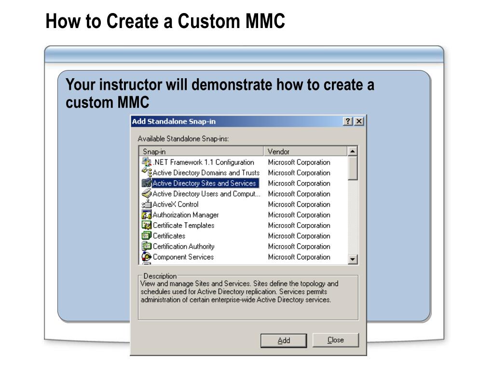
Task: Click Microsoft Corporation vendor for ActiveX Control
Action: coord(299,204)
